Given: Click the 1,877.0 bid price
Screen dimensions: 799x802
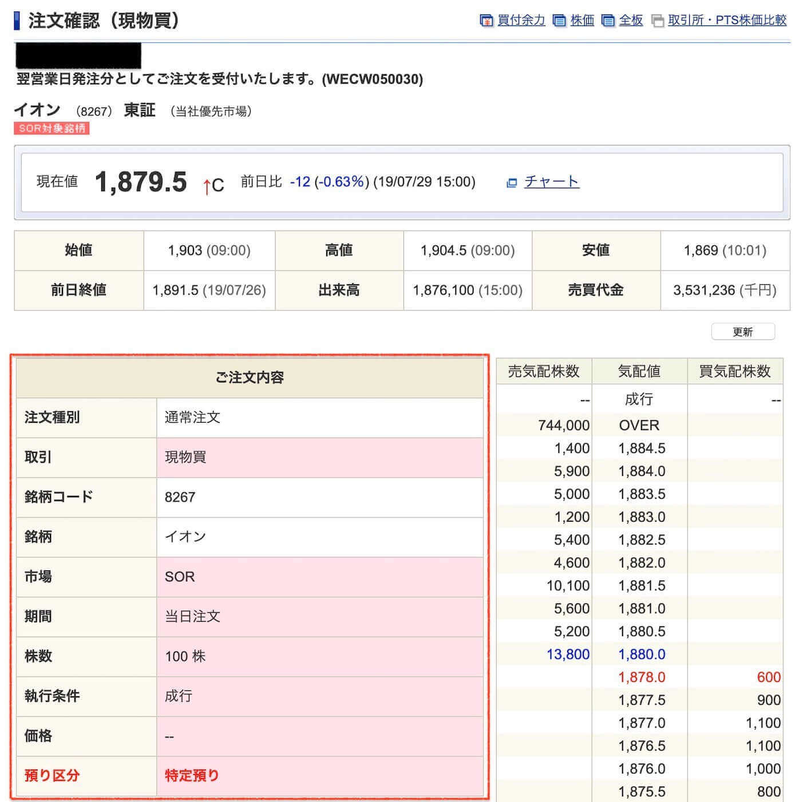Looking at the screenshot, I should click(642, 723).
